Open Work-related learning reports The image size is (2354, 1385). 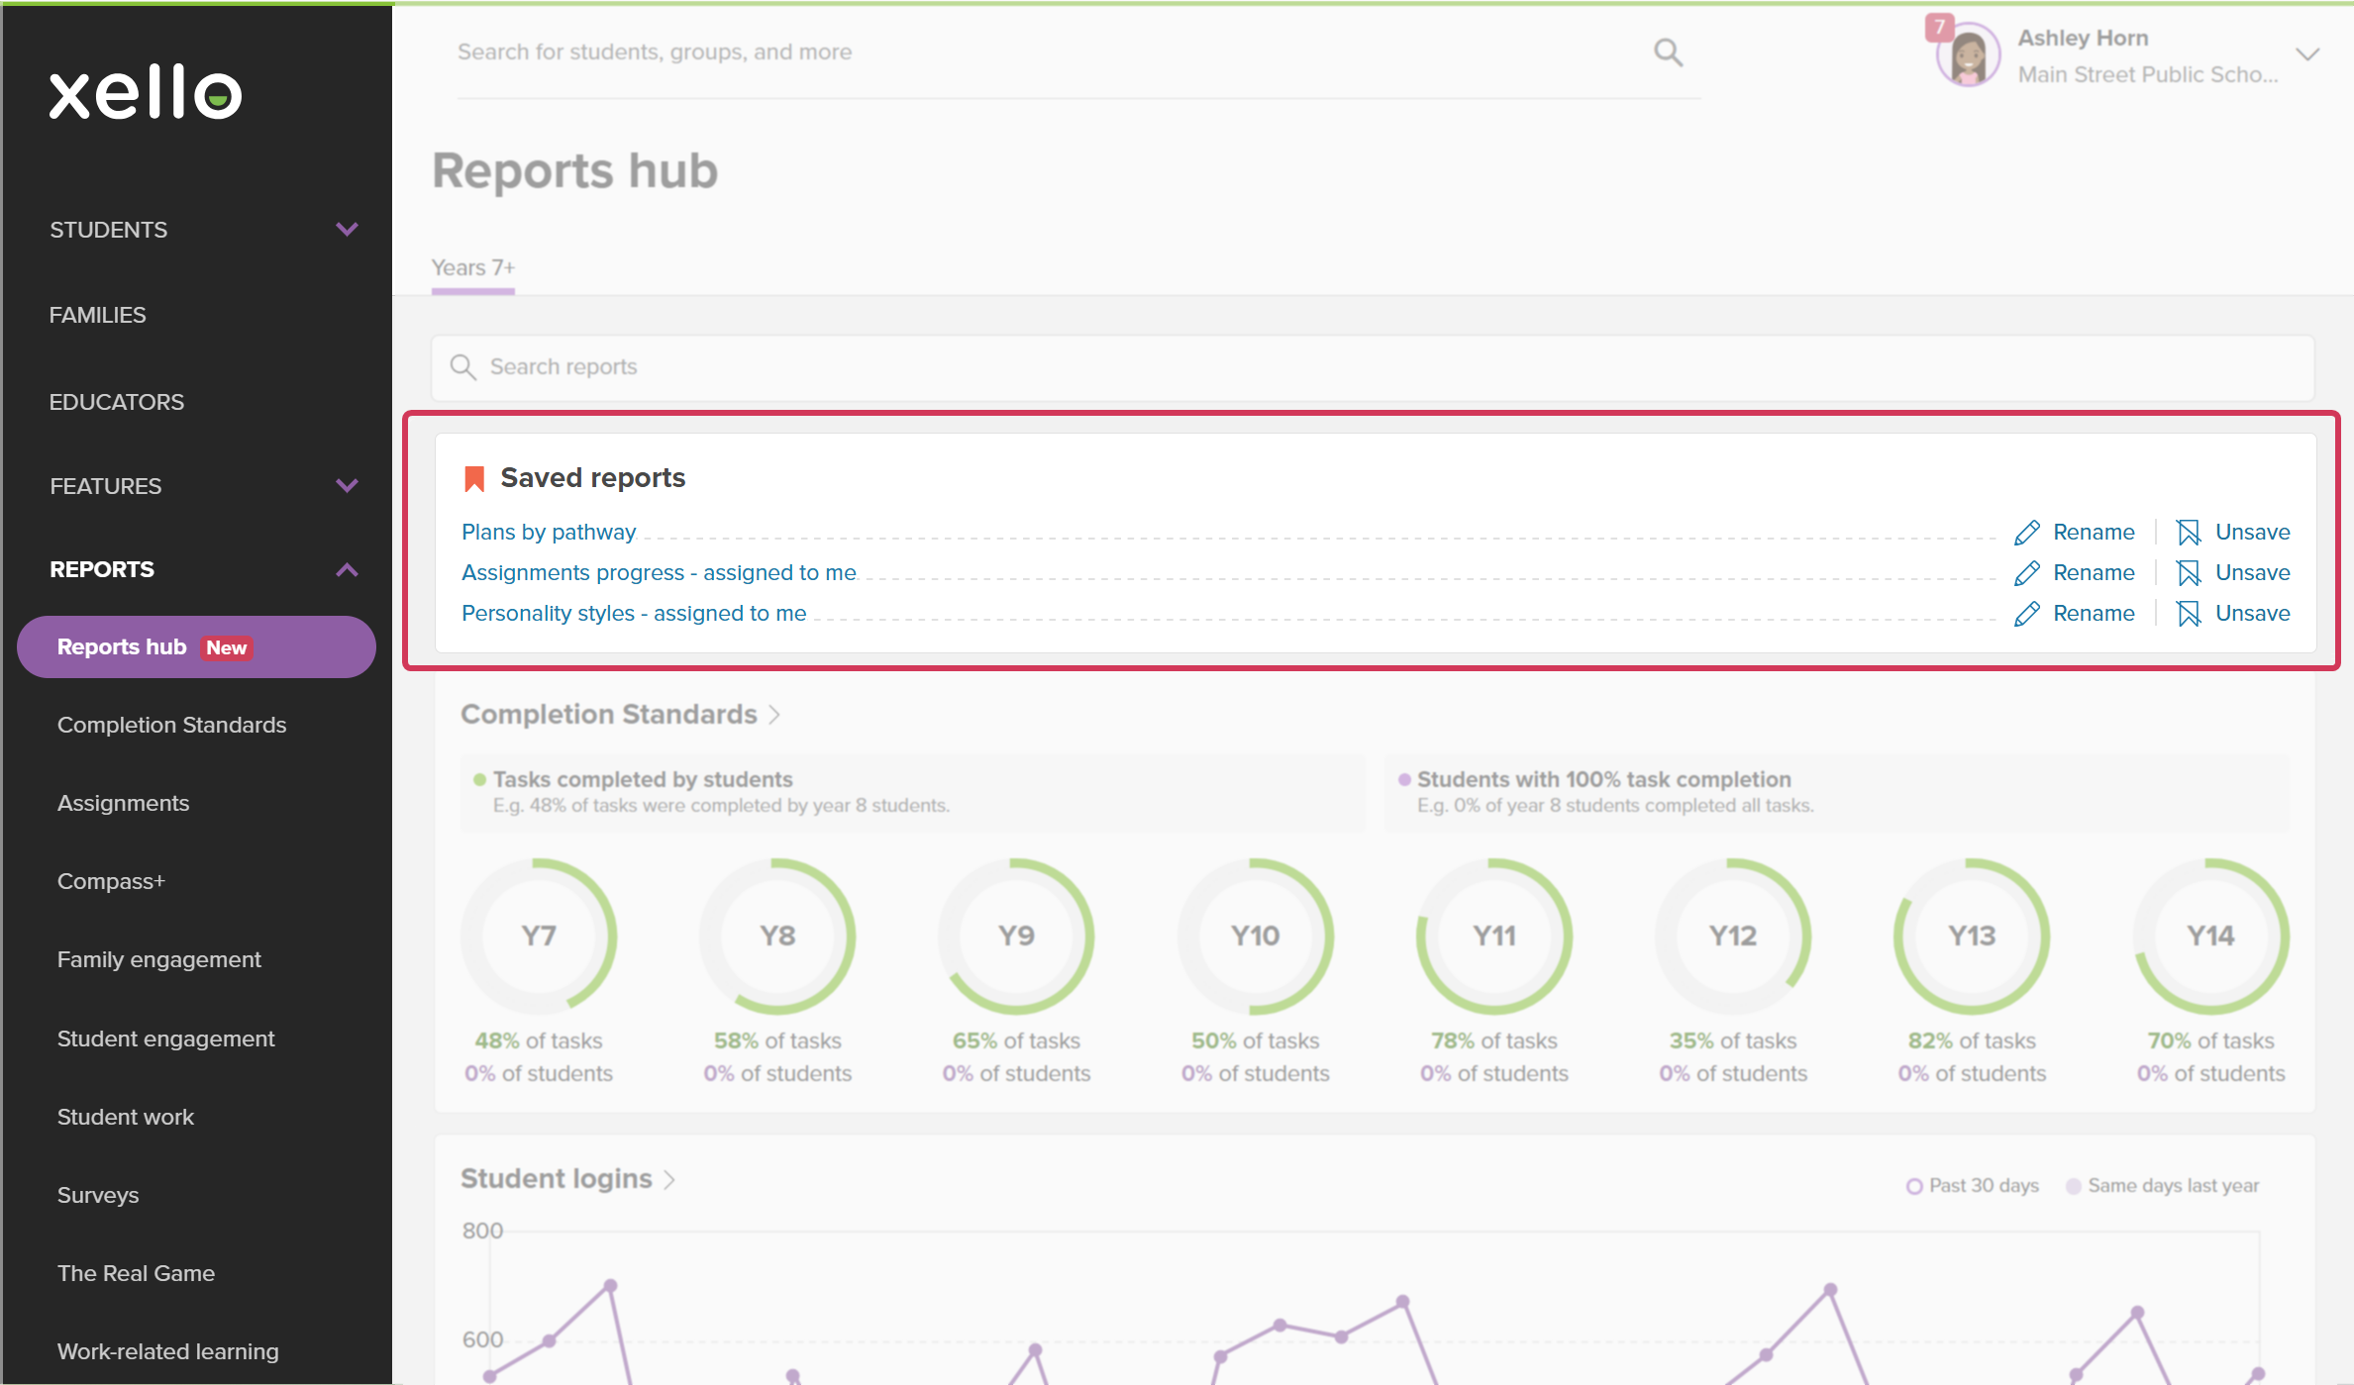[168, 1351]
